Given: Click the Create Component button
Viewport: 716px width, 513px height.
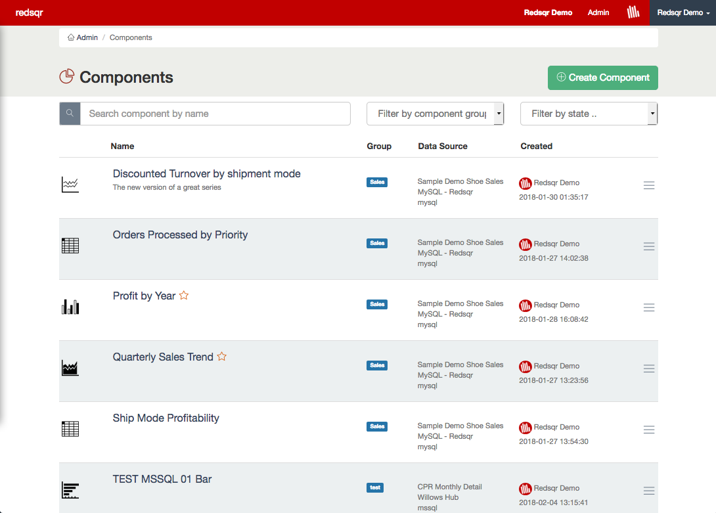Looking at the screenshot, I should [x=603, y=78].
